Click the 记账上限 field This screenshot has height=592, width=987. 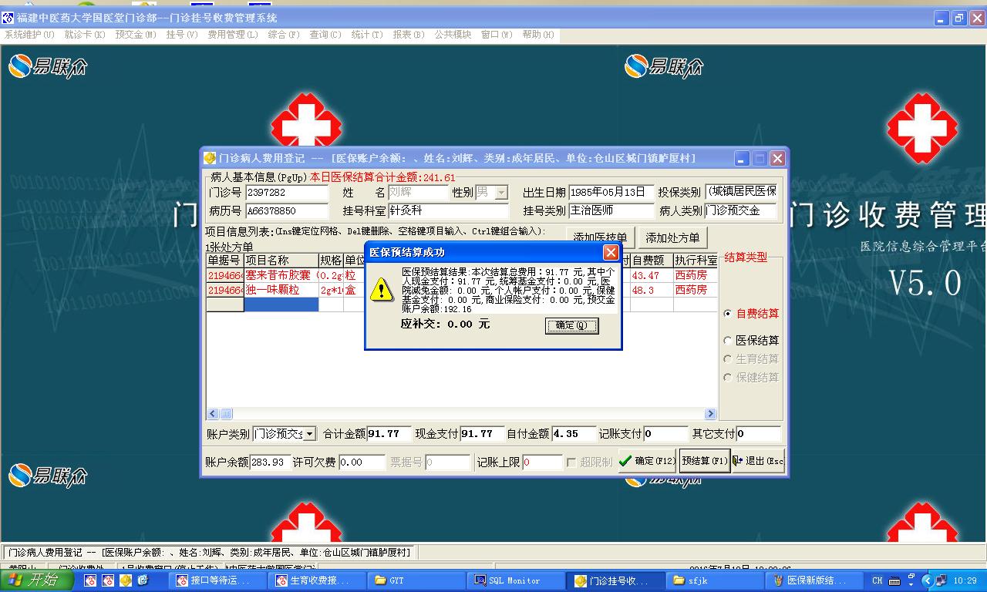pos(543,462)
